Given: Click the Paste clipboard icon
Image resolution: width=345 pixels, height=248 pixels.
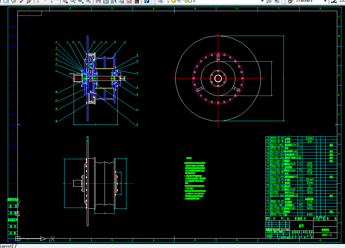Looking at the screenshot, I should (14, 1).
